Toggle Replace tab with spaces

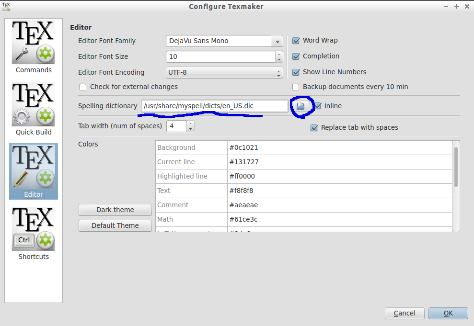[x=314, y=128]
